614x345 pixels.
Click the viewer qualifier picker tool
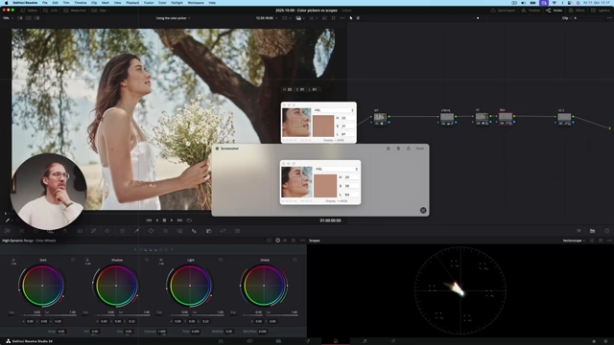click(x=8, y=220)
